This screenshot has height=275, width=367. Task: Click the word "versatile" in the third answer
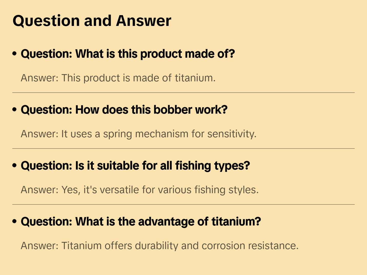pyautogui.click(x=120, y=190)
